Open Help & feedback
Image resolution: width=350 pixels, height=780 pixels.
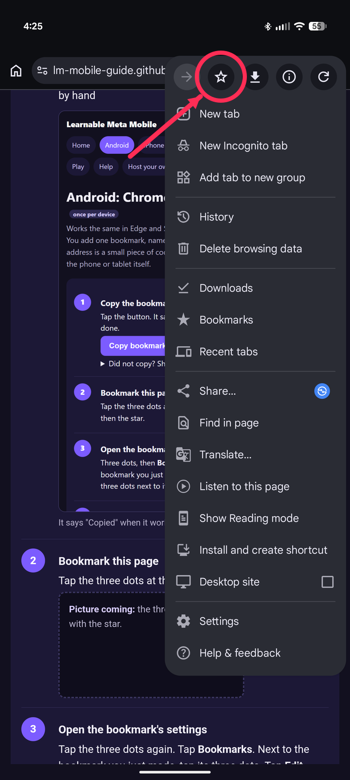255,653
